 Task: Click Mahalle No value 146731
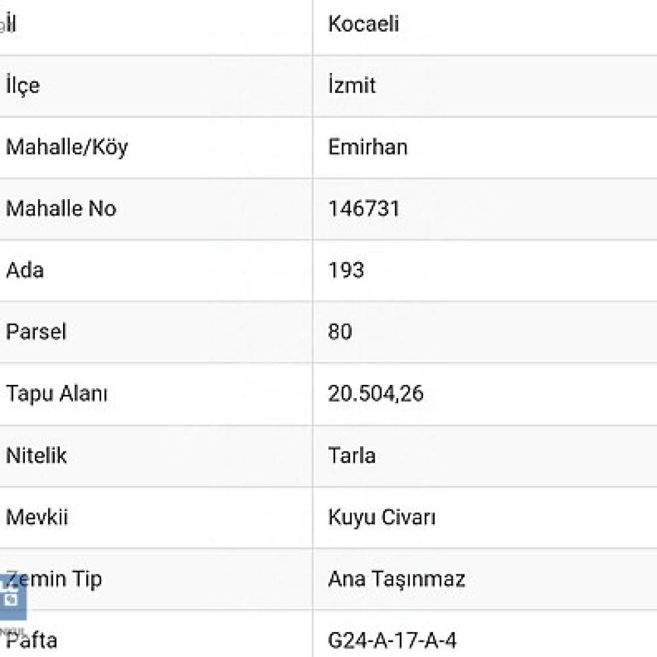click(364, 209)
